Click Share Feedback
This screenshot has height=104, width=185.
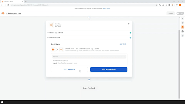(x=89, y=88)
